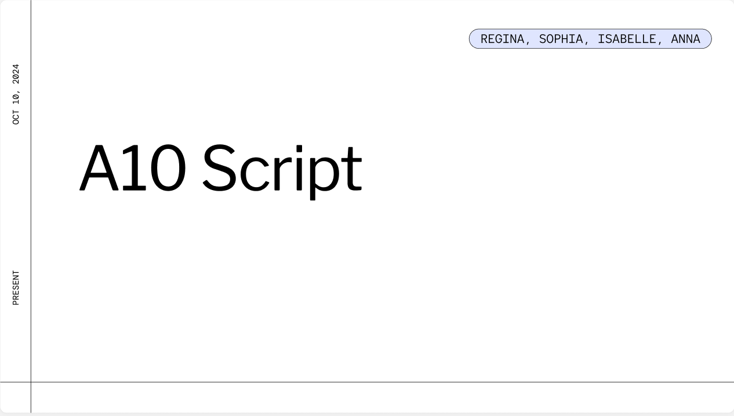This screenshot has width=734, height=416.
Task: Select the "A10 Script" title text
Action: tap(220, 168)
